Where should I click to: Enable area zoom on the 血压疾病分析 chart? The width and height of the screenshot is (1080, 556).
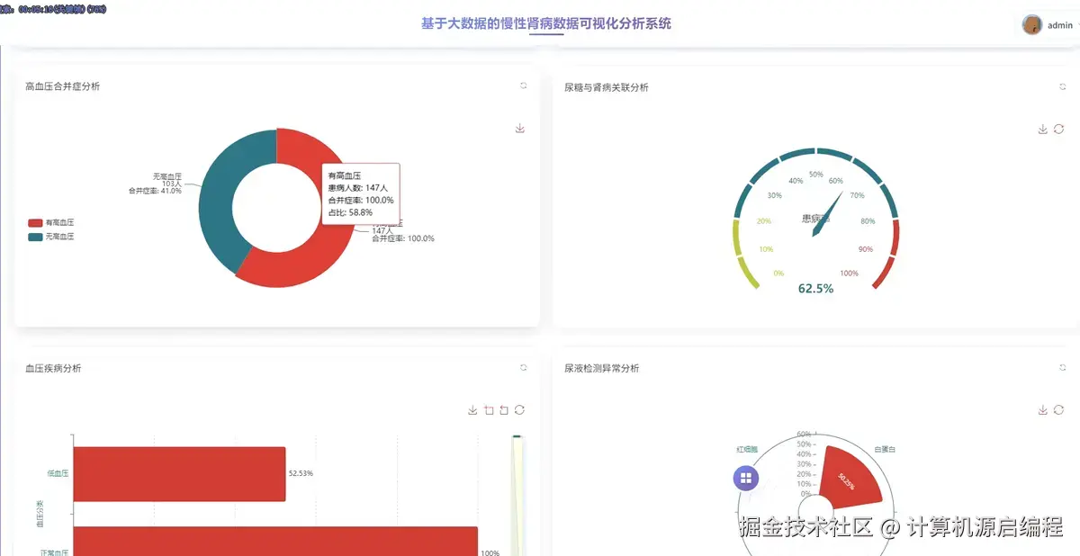489,410
